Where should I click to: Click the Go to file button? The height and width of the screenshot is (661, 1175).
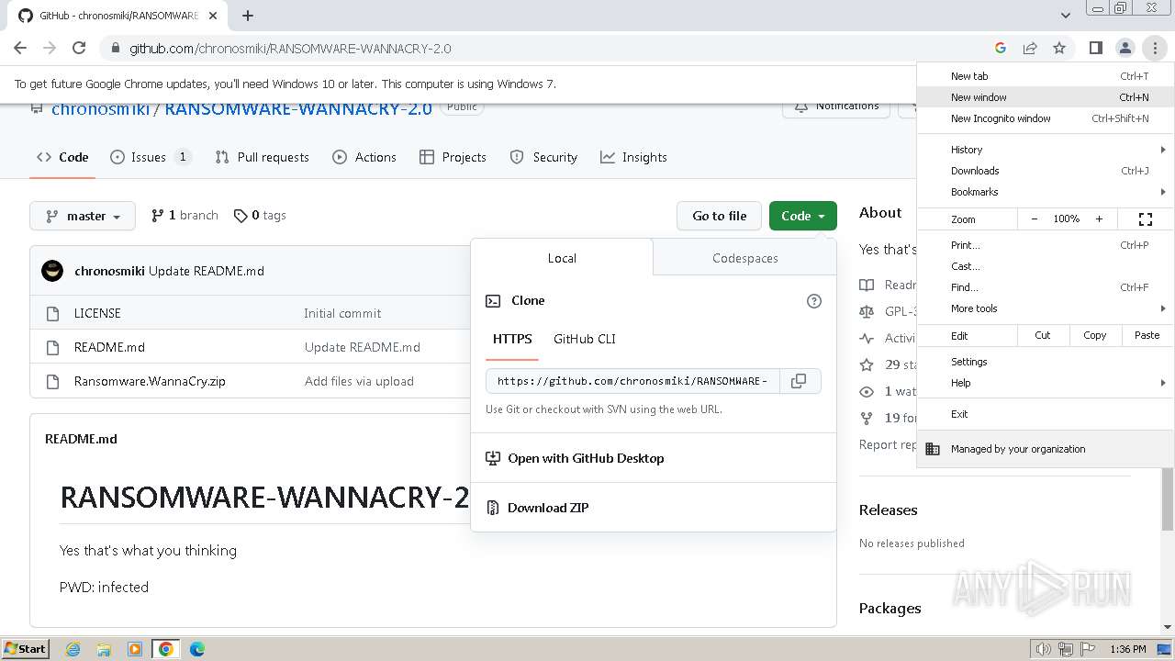720,216
